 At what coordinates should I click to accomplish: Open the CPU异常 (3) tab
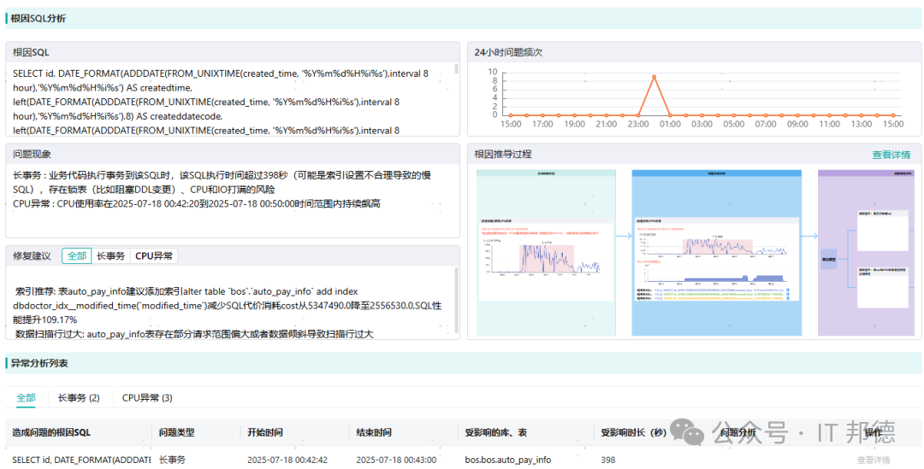[x=147, y=398]
